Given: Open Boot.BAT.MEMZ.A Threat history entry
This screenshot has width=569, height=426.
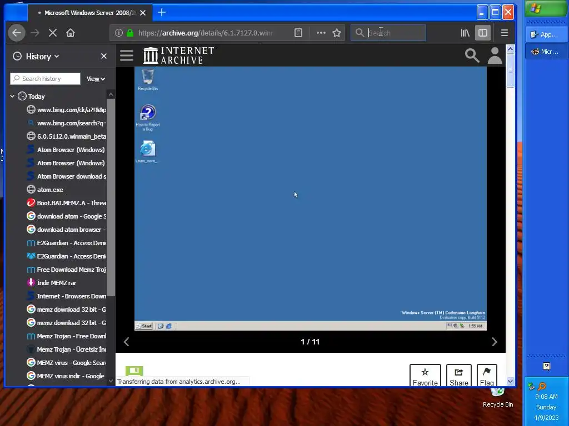Looking at the screenshot, I should [x=67, y=203].
